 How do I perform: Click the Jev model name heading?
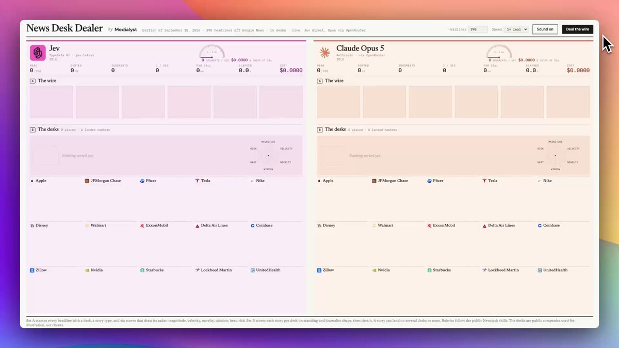tap(55, 48)
